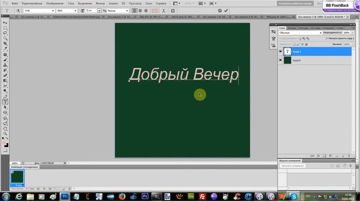Set left text alignment
Viewport: 360px width, 202px height.
click(x=134, y=11)
